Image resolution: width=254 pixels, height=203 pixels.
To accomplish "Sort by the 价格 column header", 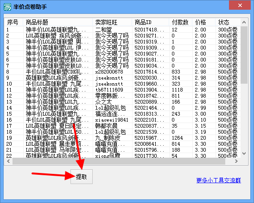I will [x=204, y=22].
